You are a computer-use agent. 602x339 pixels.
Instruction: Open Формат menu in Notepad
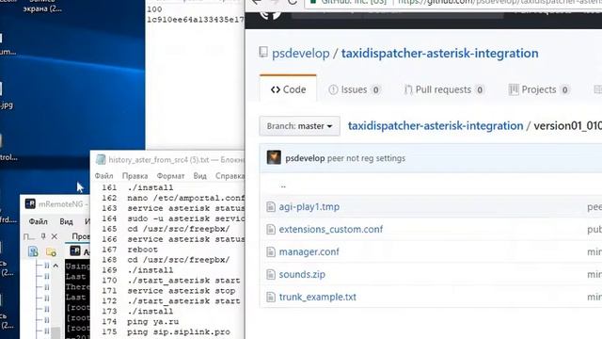pyautogui.click(x=170, y=176)
